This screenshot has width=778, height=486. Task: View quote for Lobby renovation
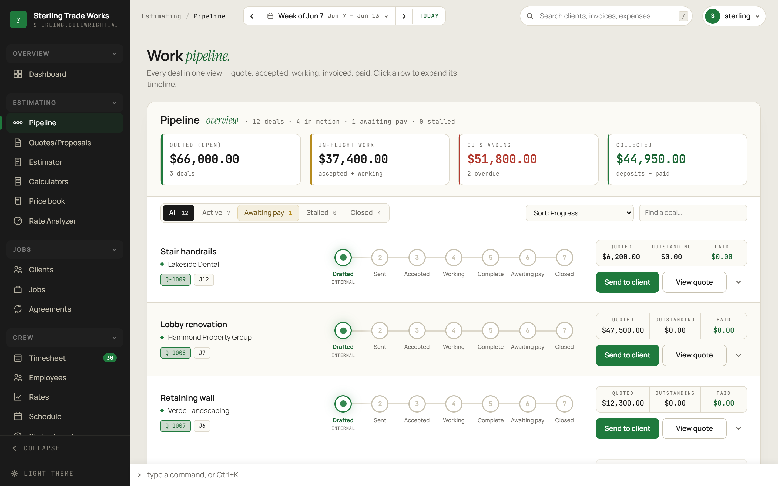pyautogui.click(x=695, y=355)
